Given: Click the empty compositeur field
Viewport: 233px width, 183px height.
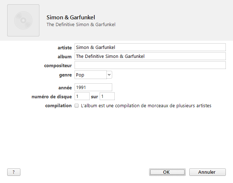Looking at the screenshot, I should click(x=150, y=65).
